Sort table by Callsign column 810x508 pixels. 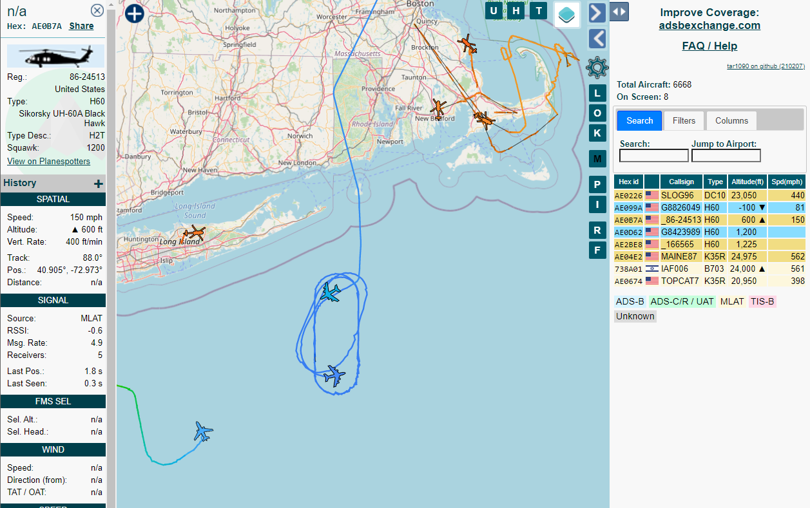[681, 182]
